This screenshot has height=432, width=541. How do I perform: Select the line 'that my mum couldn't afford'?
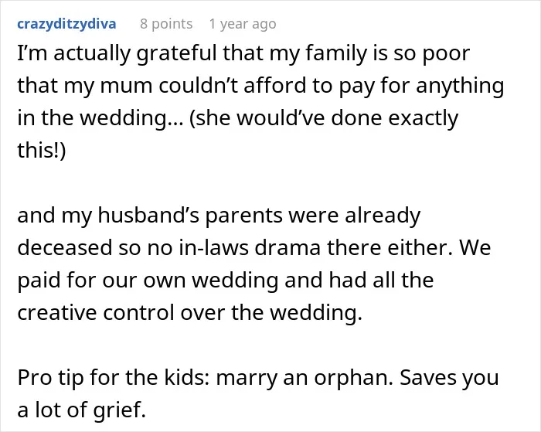[260, 86]
